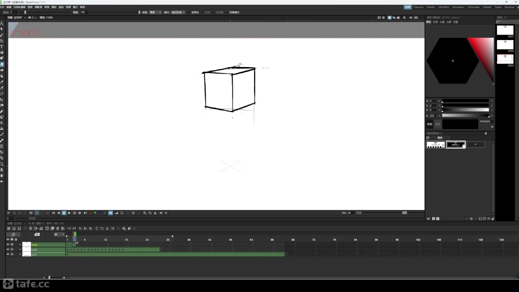Switch to Animation room tab
The width and height of the screenshot is (519, 292).
(458, 7)
